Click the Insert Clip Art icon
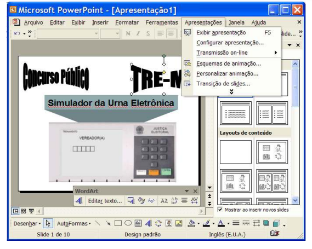This screenshot has width=312, height=249. click(169, 223)
